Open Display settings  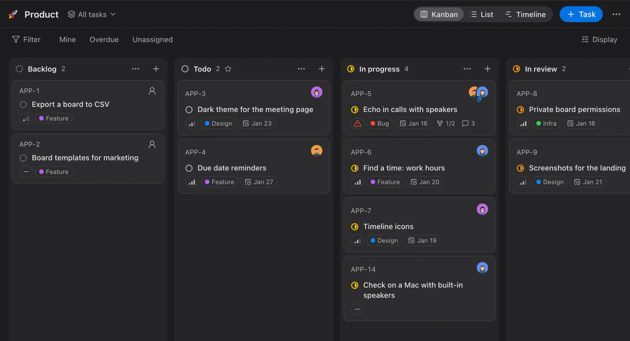pos(599,39)
